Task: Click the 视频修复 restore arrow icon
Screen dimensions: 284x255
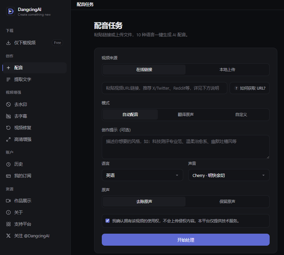Action: click(8, 128)
